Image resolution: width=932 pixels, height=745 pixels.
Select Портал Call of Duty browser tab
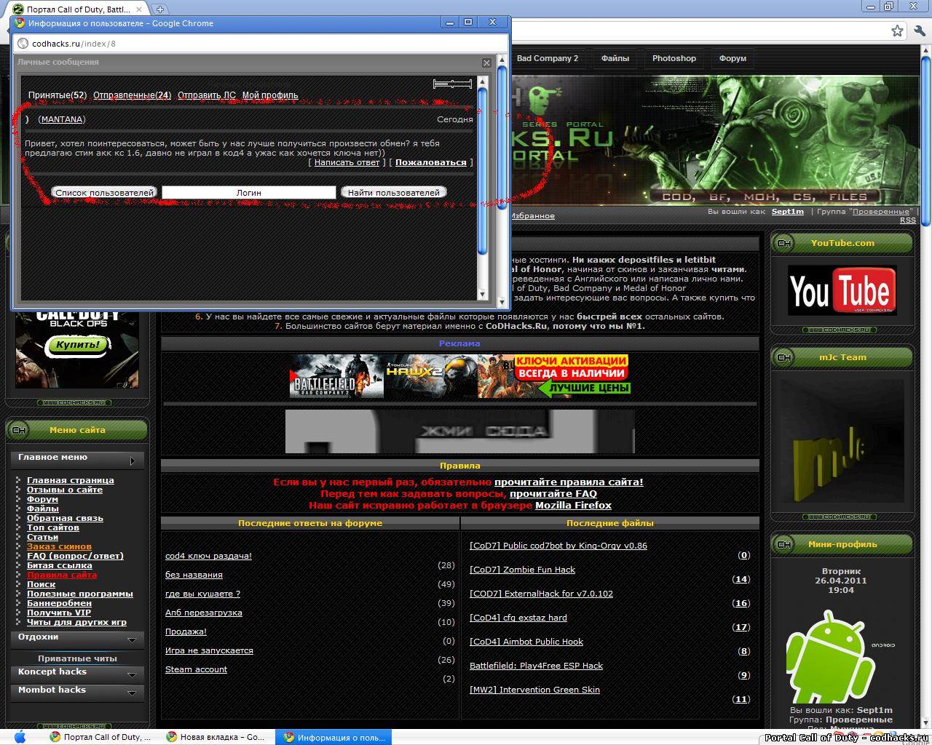coord(78,9)
